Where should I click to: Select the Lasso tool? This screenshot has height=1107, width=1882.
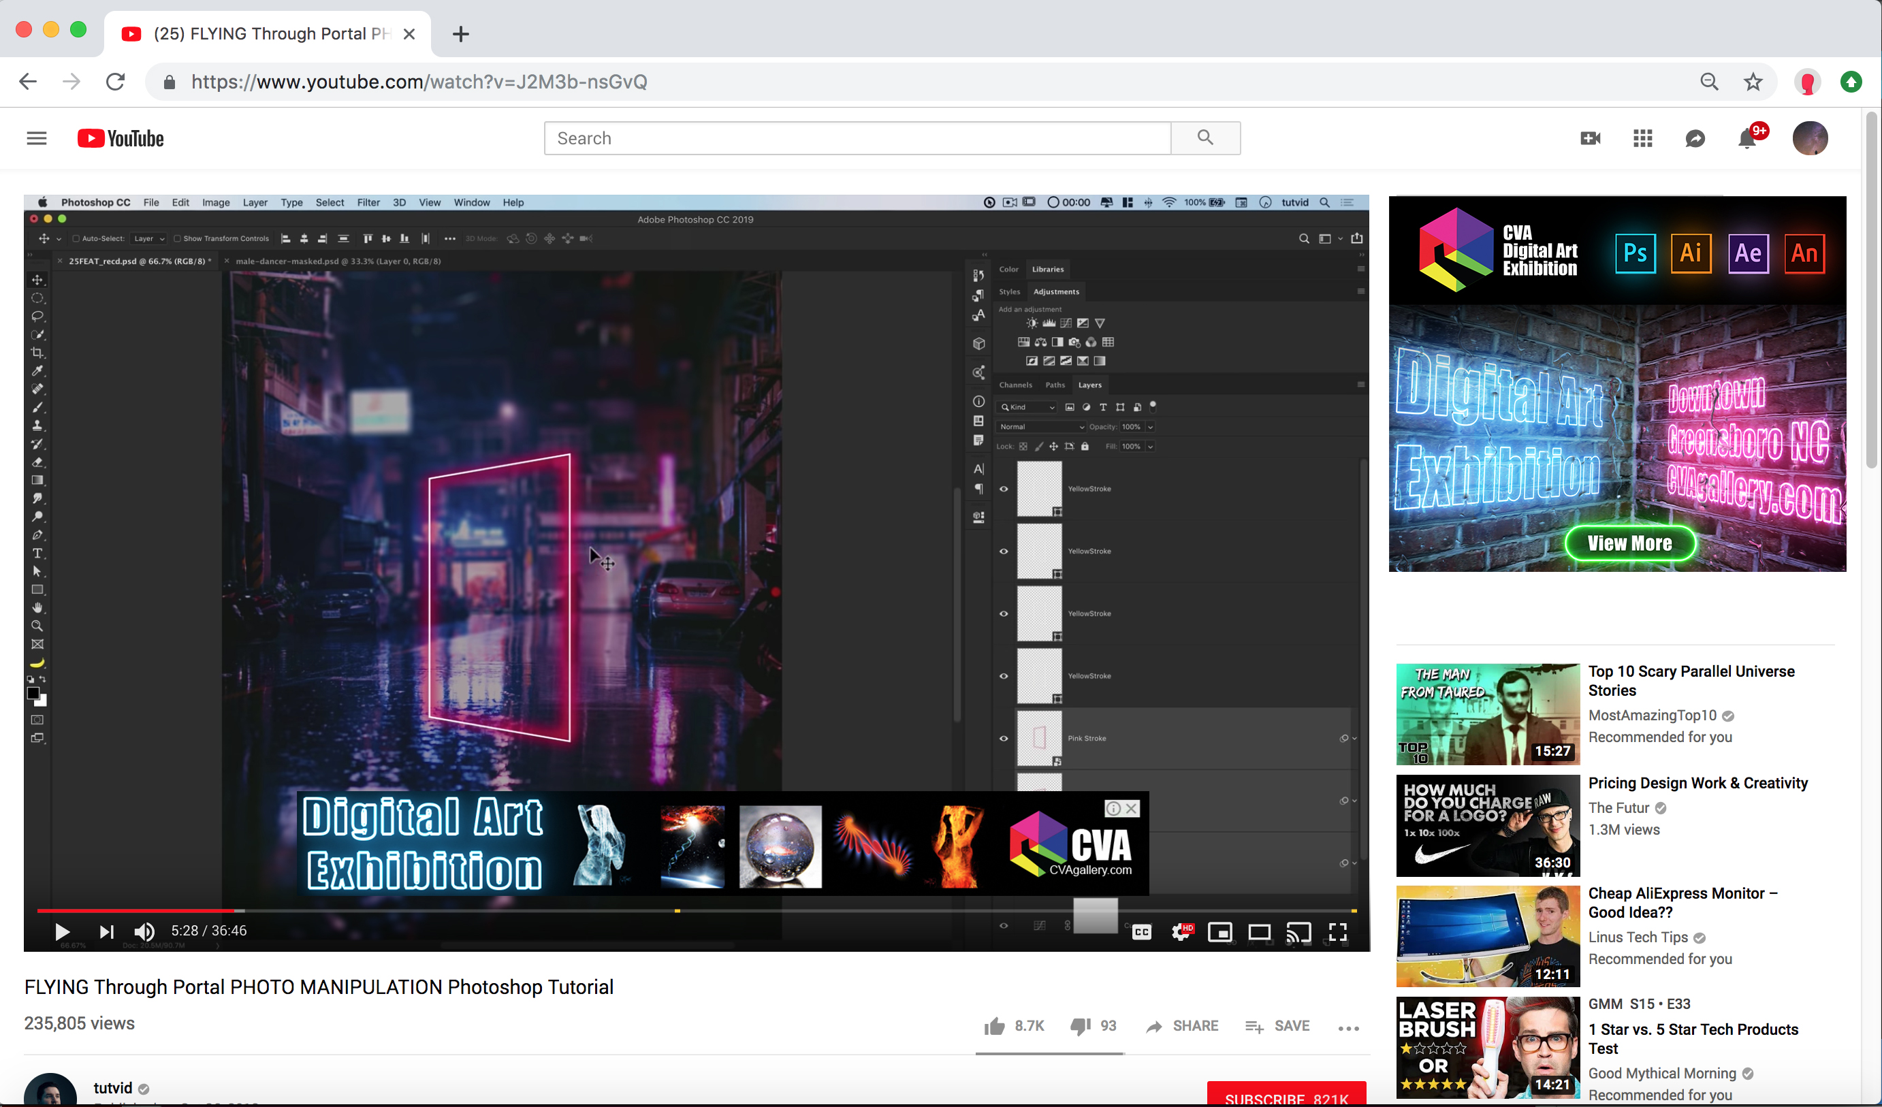click(37, 316)
